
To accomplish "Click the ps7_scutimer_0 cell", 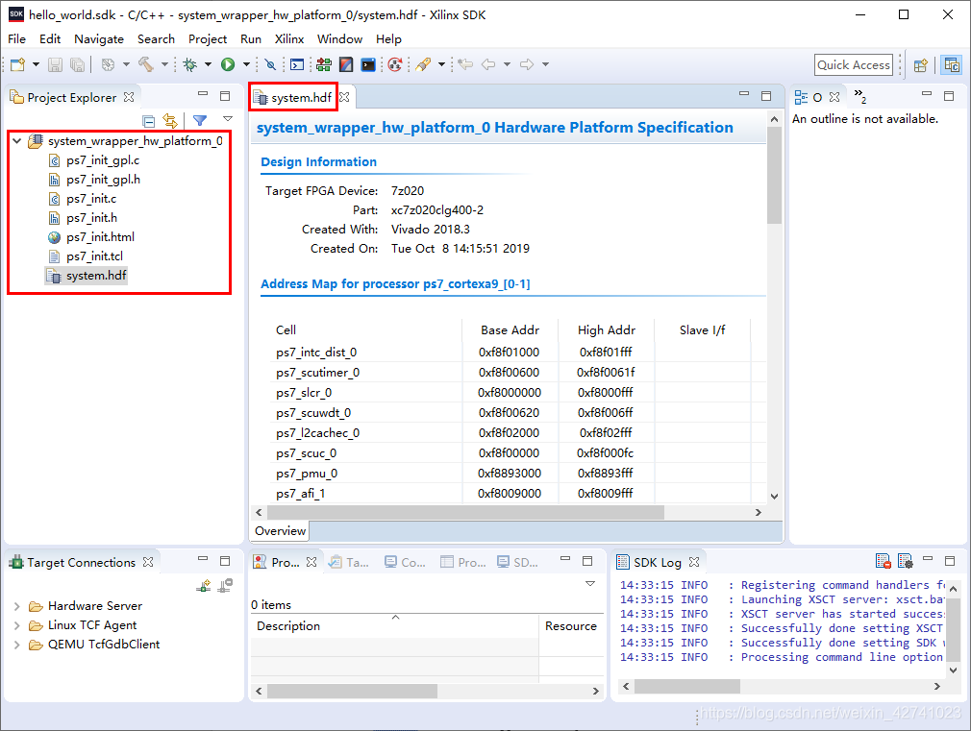I will tap(317, 373).
